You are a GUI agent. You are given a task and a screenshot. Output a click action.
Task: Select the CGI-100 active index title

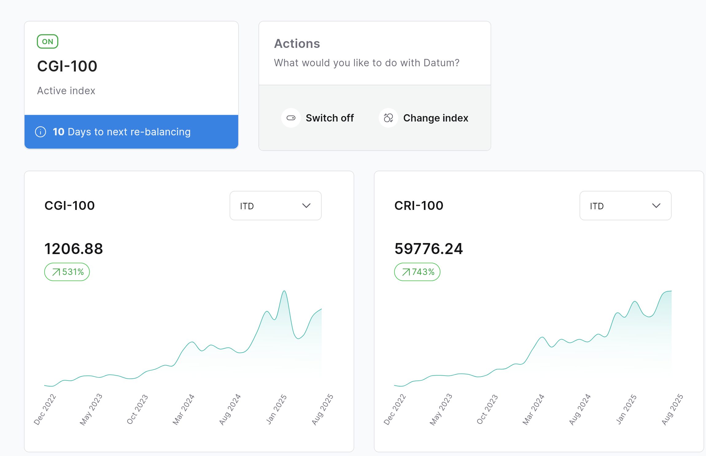pyautogui.click(x=67, y=66)
